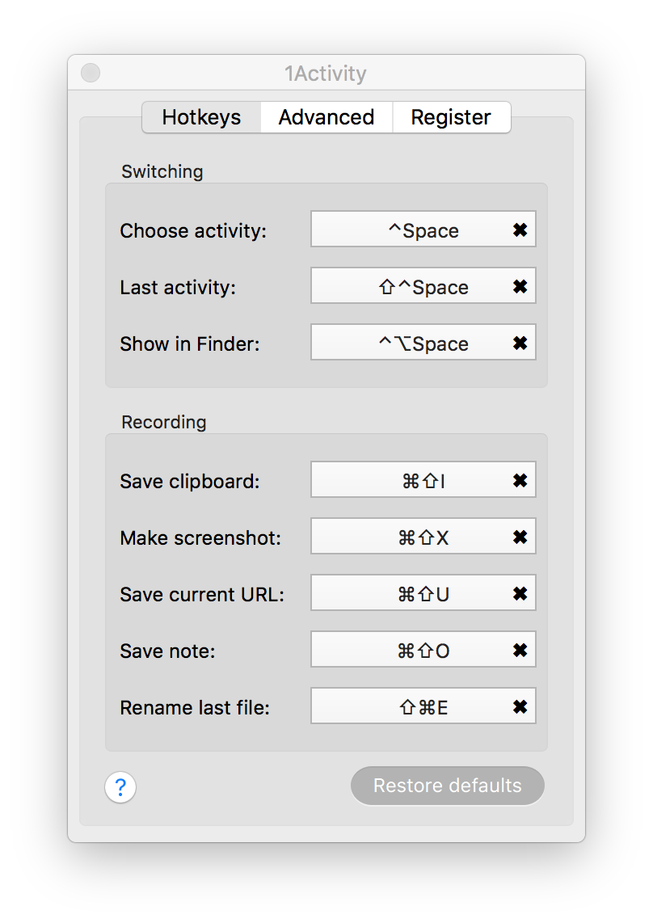Screen dimensions: 653x923
Task: Click the Choose activity shortcut field
Action: point(408,230)
